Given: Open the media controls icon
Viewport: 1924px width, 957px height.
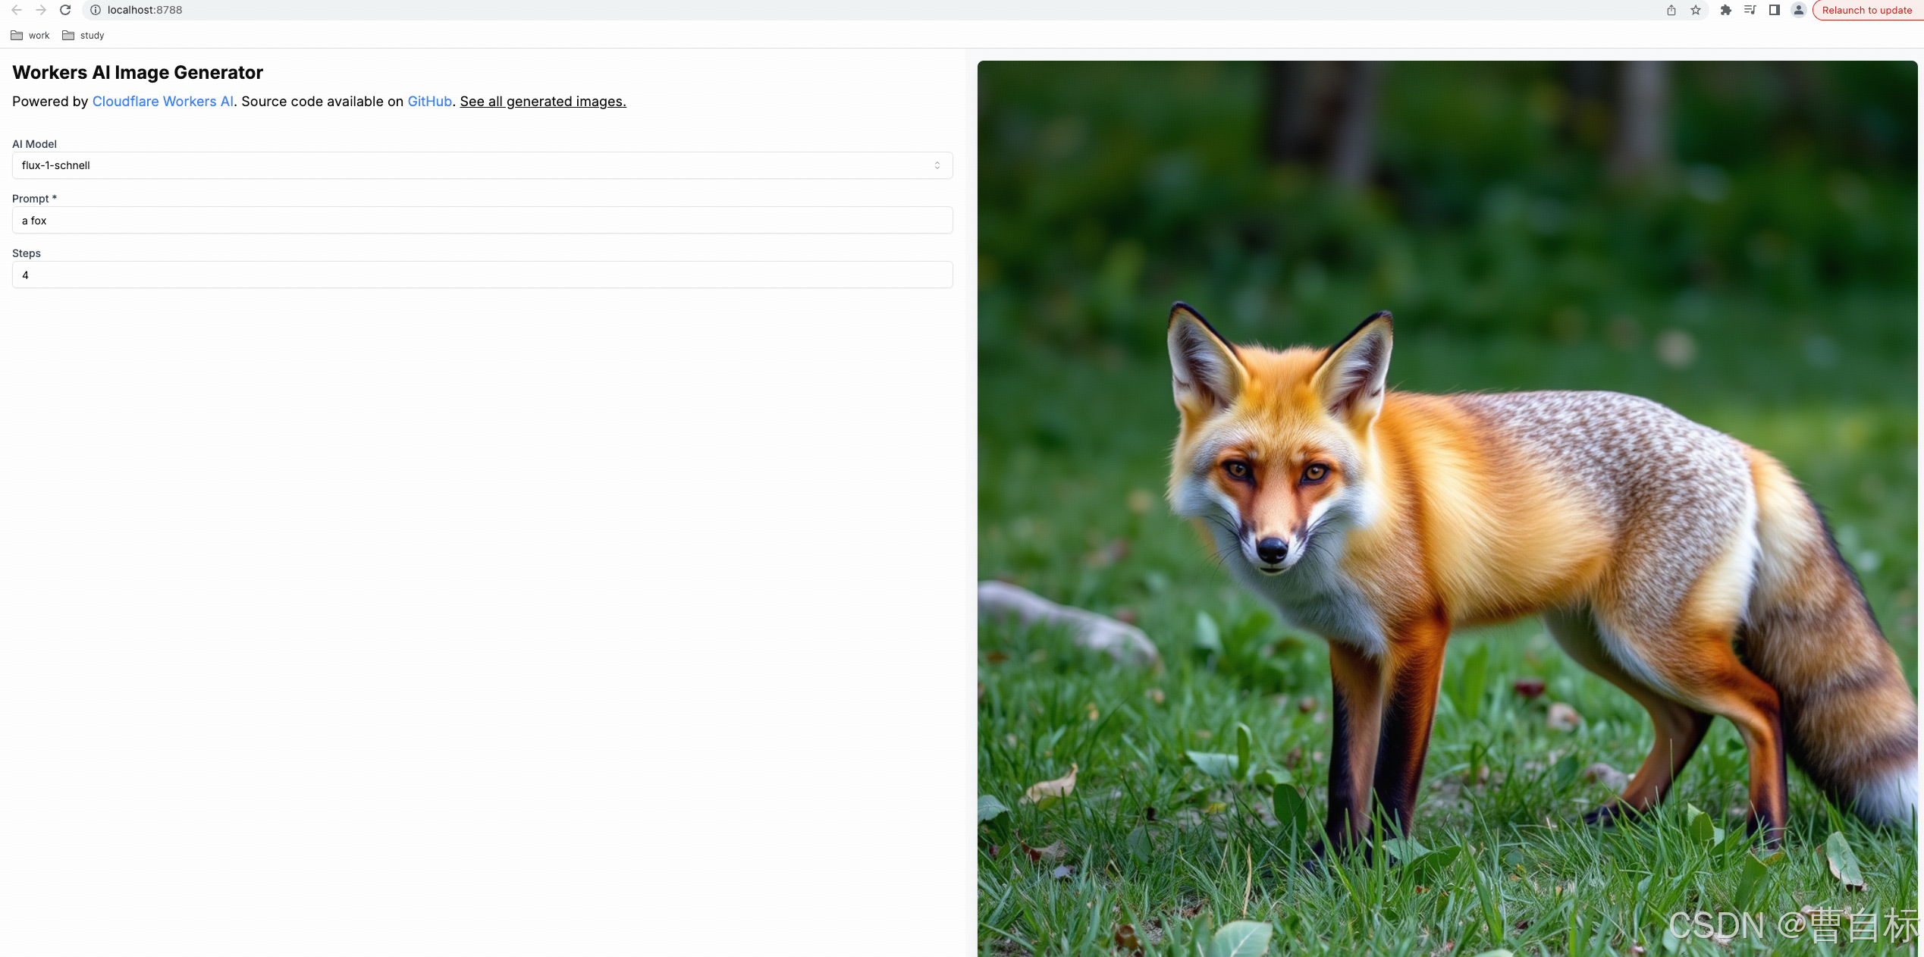Looking at the screenshot, I should pyautogui.click(x=1750, y=10).
